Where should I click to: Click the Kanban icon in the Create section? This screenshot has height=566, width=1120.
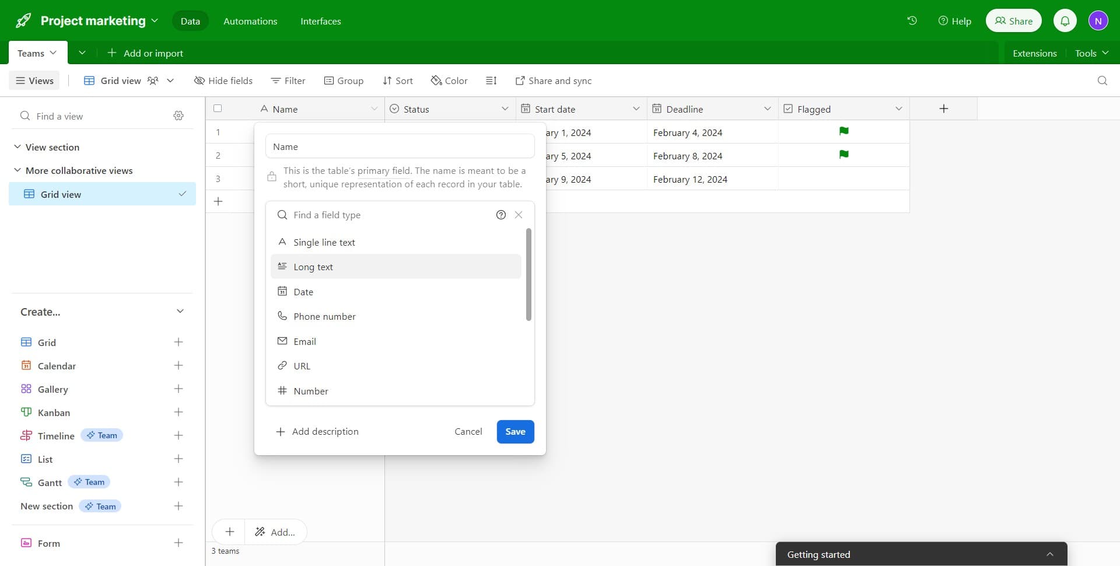[27, 412]
